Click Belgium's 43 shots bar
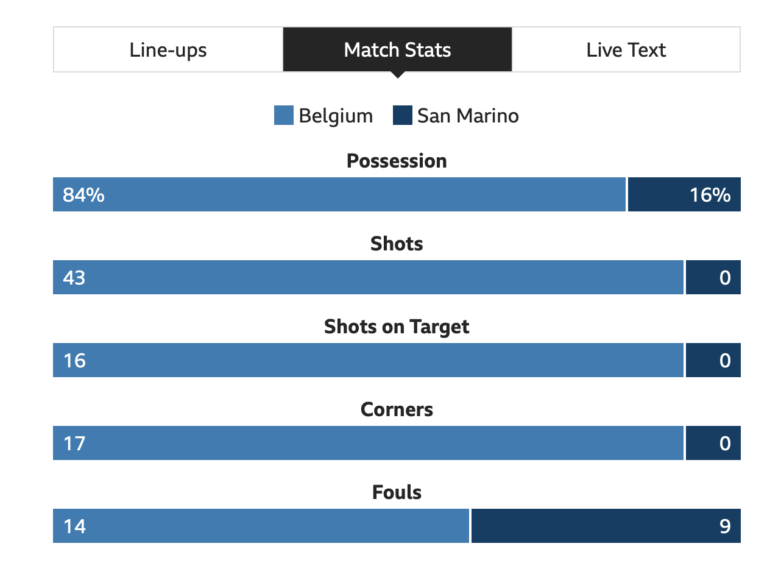 [x=368, y=277]
